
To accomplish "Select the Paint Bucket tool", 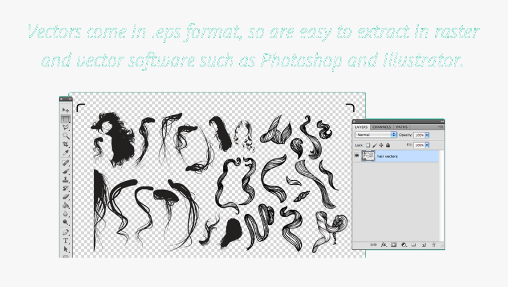I will 65,205.
